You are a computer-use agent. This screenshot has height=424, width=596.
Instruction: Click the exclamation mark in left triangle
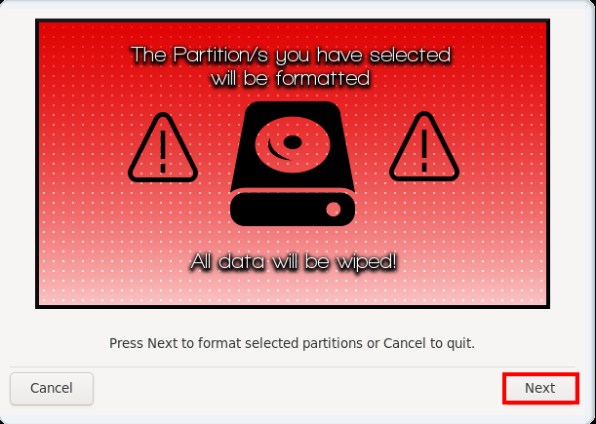pos(163,152)
